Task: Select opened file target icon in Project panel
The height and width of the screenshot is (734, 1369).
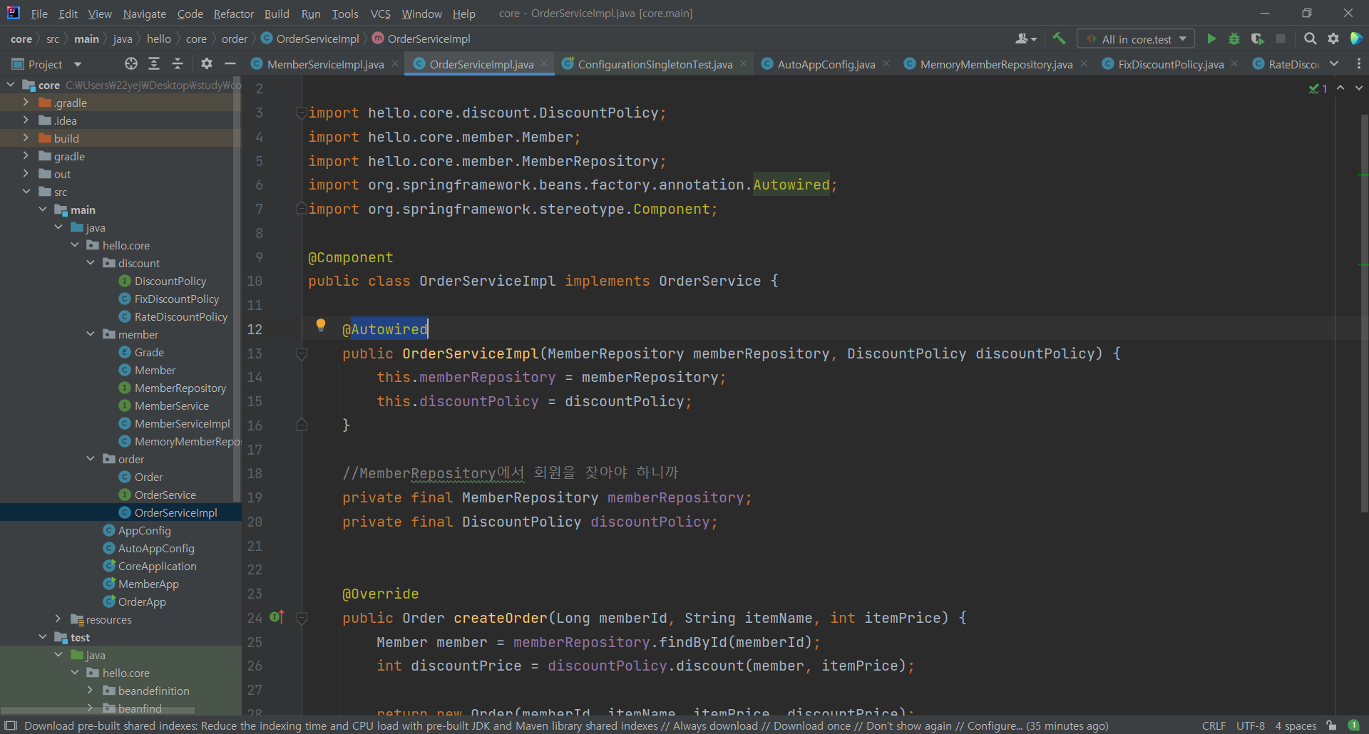Action: point(131,64)
